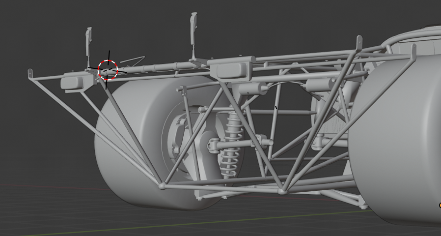Click the left rectangular lamp box
The height and width of the screenshot is (236, 441).
coord(72,82)
